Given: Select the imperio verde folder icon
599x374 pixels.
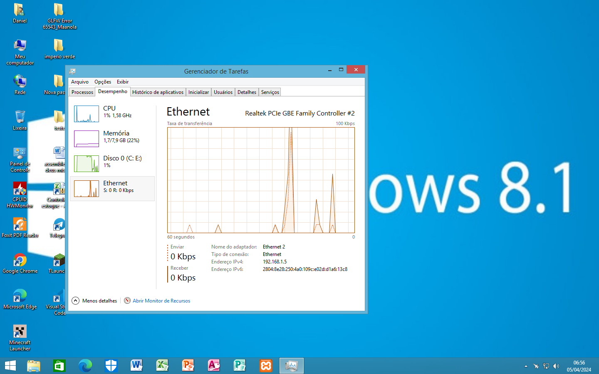Looking at the screenshot, I should pos(59,49).
